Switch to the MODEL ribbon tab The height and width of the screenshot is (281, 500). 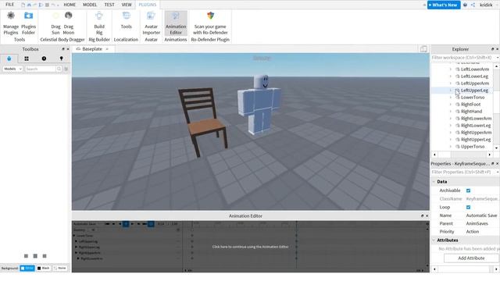(90, 5)
